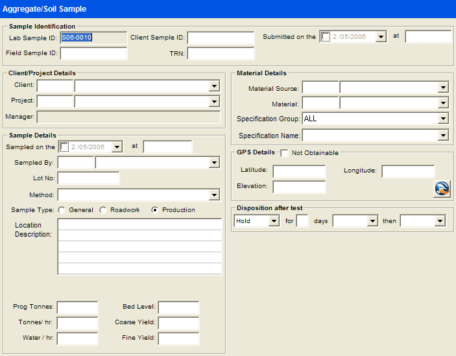This screenshot has width=456, height=356.
Task: Expand the Project dropdown list
Action: click(214, 102)
